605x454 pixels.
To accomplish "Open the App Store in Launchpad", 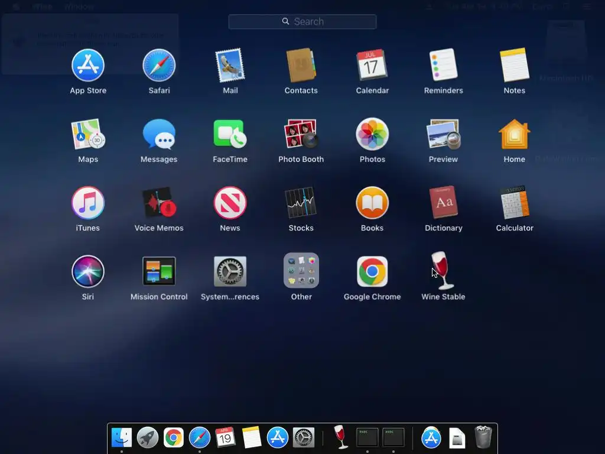I will click(x=88, y=65).
